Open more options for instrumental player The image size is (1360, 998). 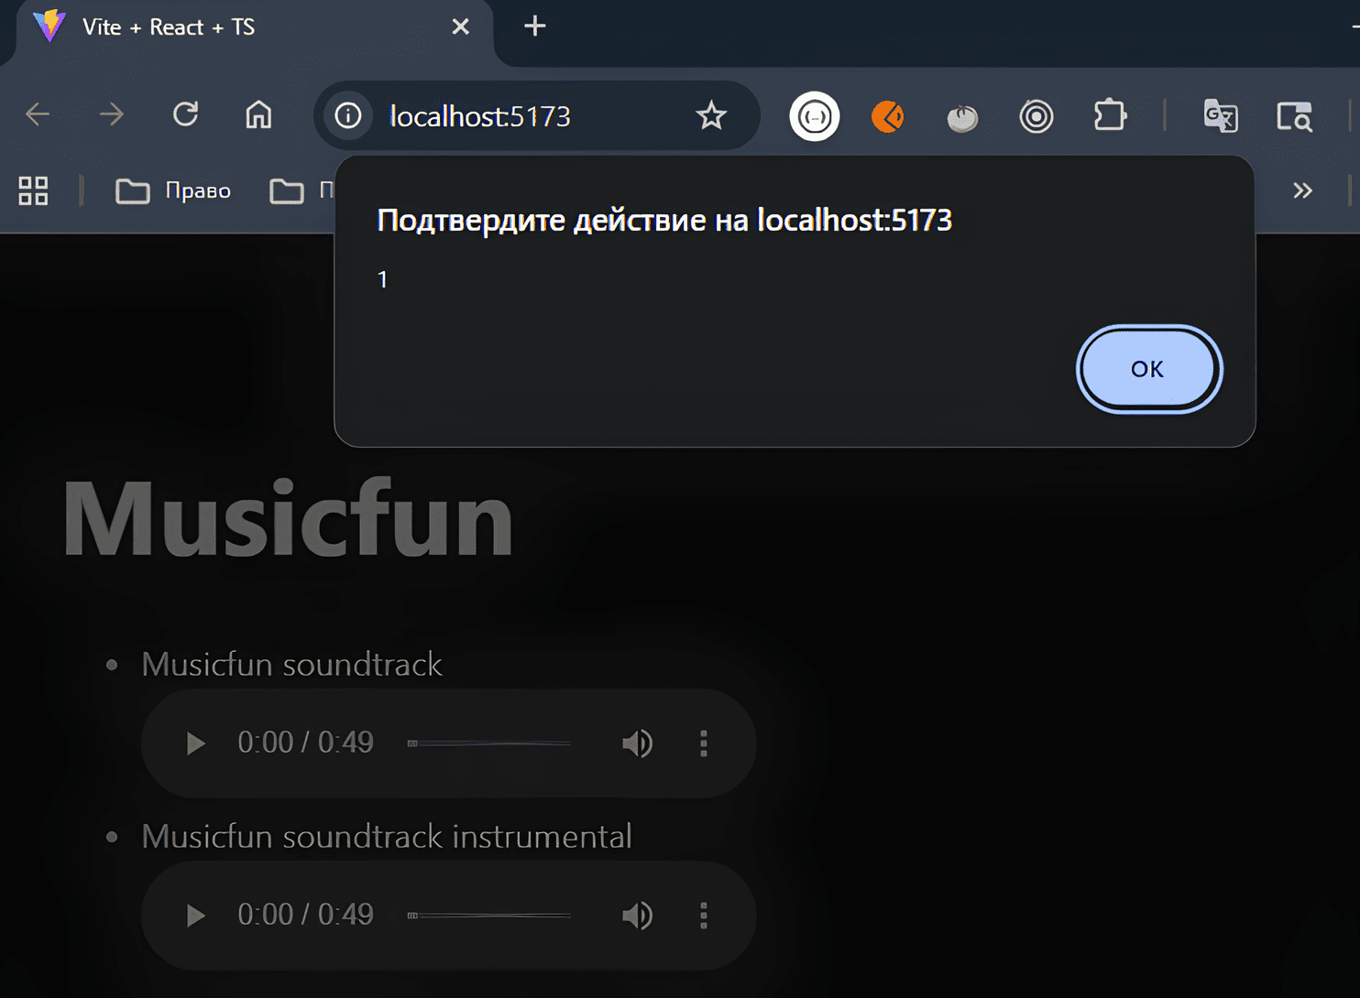click(x=703, y=915)
